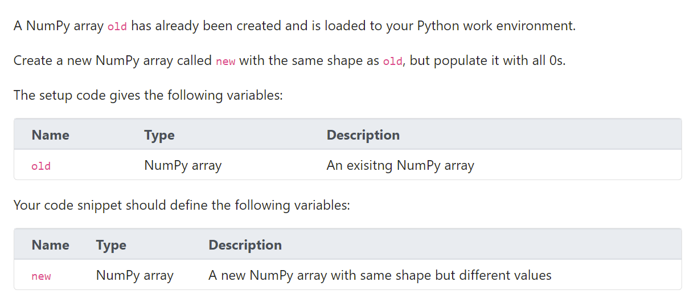Click the Type header in setup variables table
This screenshot has width=698, height=302.
click(159, 135)
